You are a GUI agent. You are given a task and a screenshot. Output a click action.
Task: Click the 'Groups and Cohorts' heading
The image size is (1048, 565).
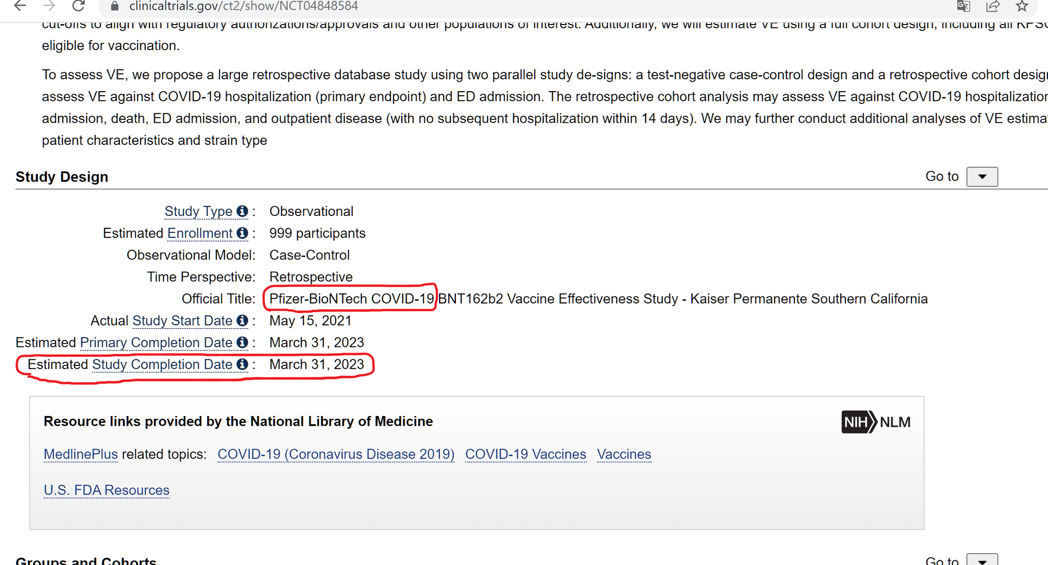pyautogui.click(x=86, y=560)
